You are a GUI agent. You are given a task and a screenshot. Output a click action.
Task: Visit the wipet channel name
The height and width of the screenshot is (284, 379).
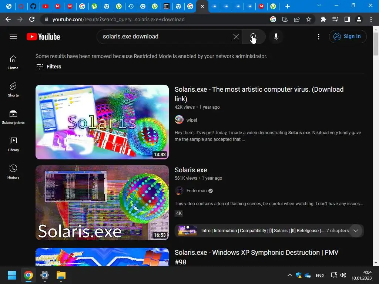click(192, 120)
